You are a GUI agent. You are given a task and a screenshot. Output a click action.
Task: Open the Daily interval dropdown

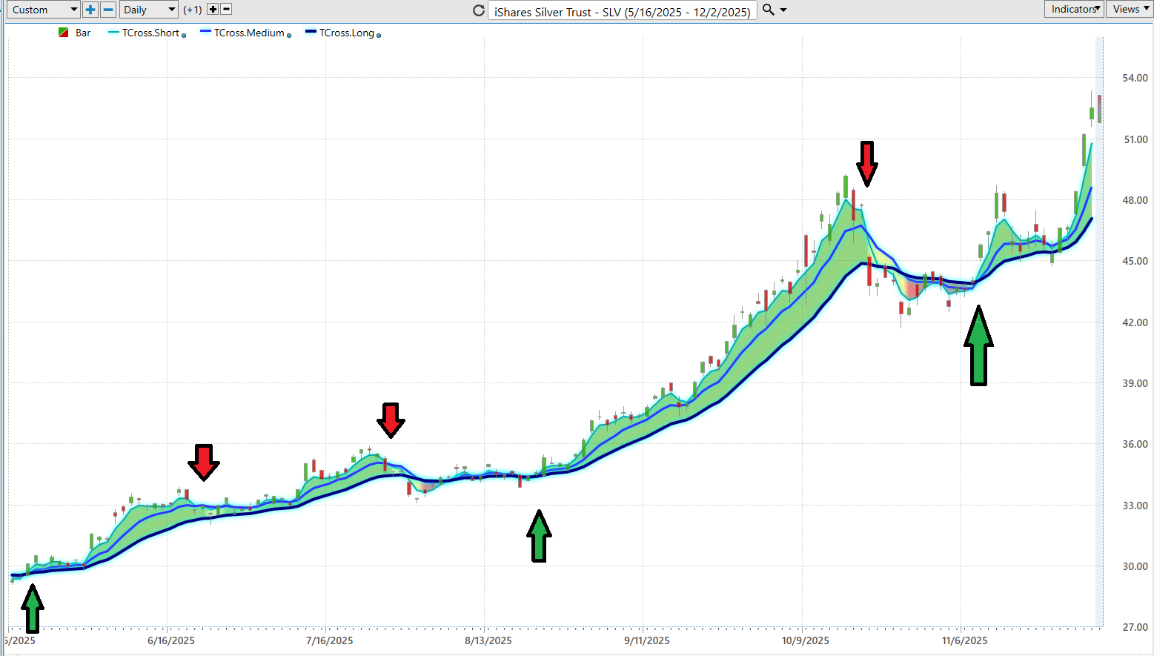(x=149, y=10)
